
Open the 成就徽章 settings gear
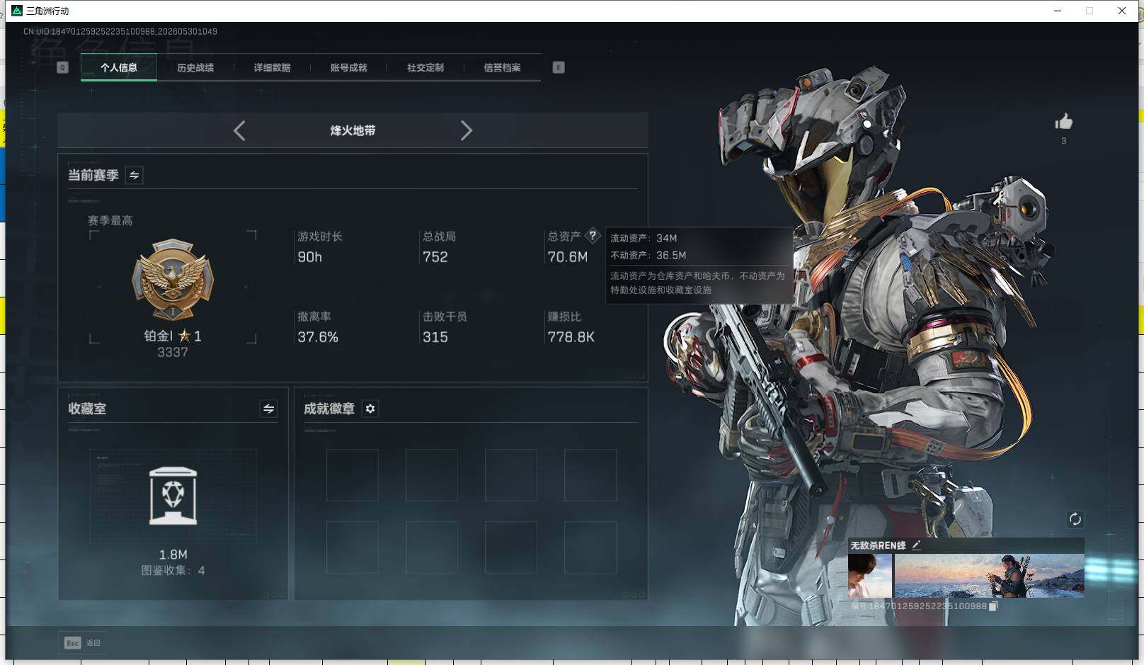pyautogui.click(x=370, y=409)
